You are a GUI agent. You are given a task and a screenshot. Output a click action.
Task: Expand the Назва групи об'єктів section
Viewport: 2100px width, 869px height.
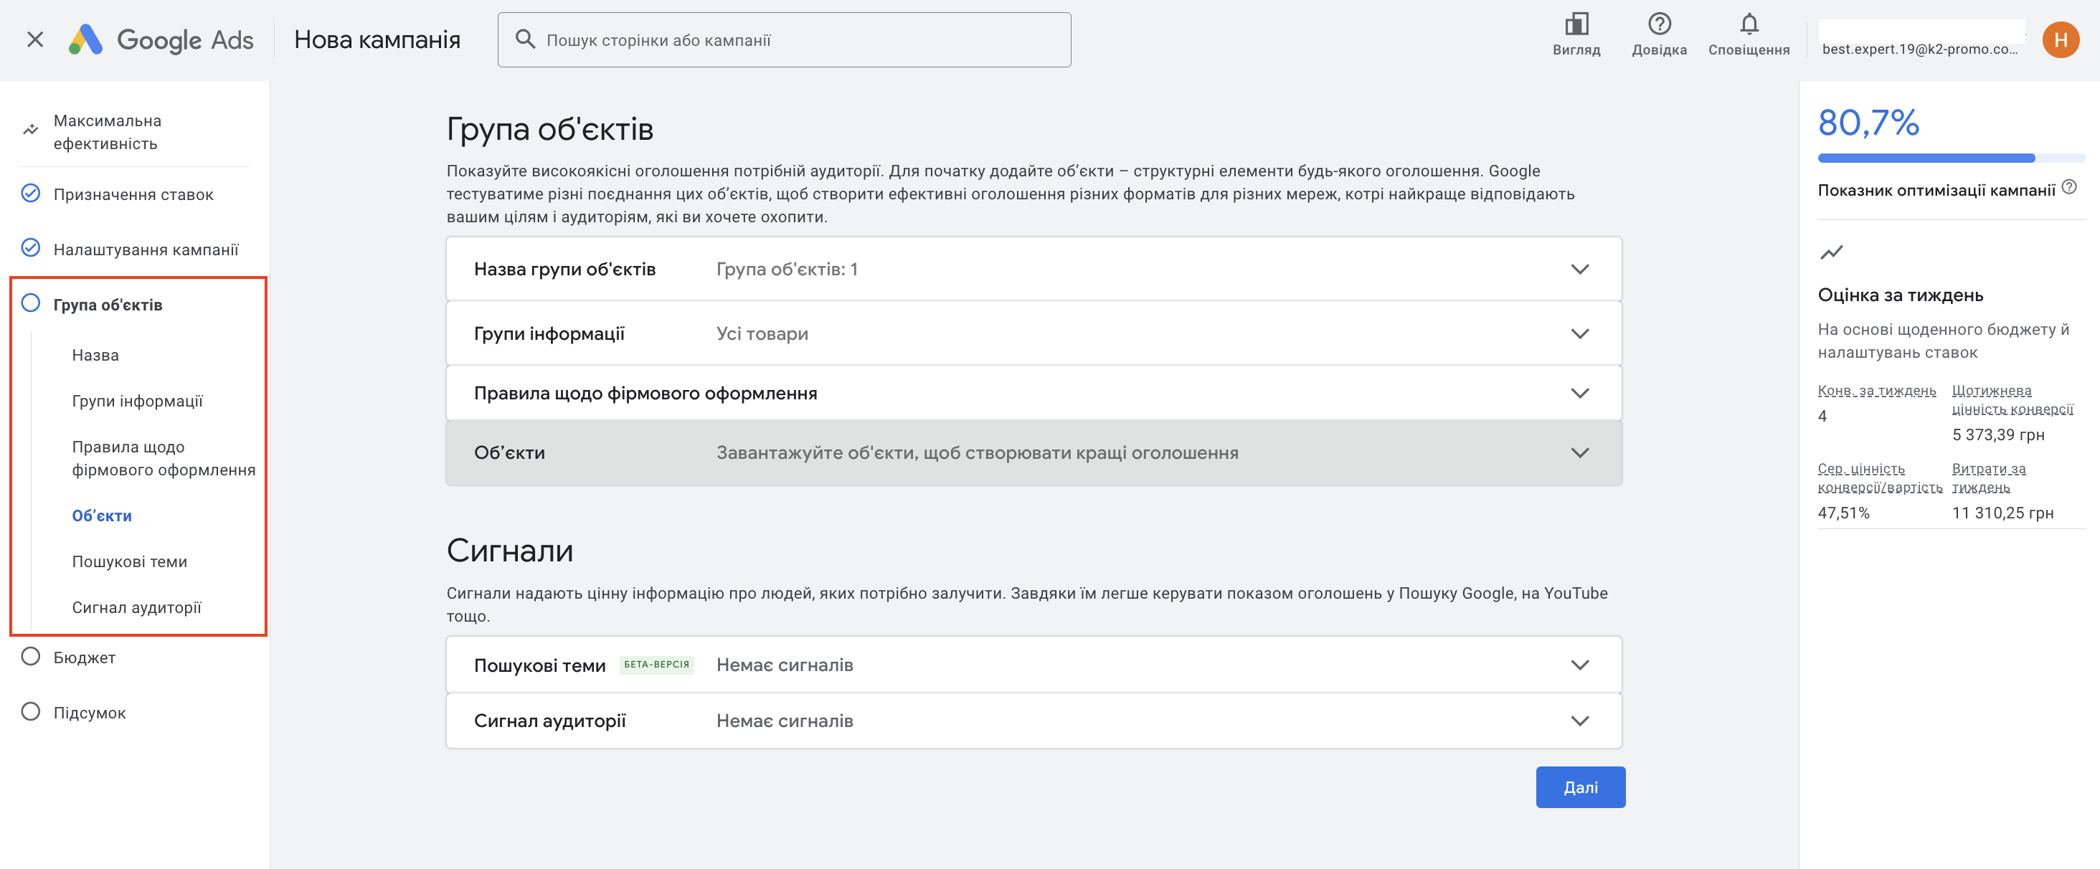(x=1579, y=269)
